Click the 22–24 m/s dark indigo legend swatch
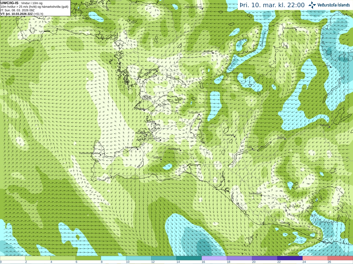The image size is (353, 264). [290, 258]
